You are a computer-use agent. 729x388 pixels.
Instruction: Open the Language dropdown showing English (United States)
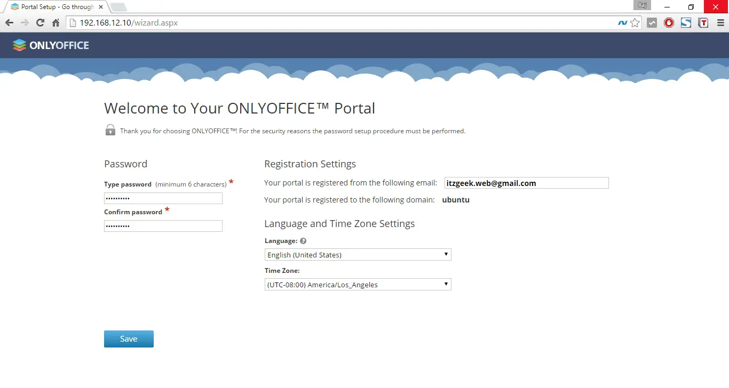[x=358, y=255]
